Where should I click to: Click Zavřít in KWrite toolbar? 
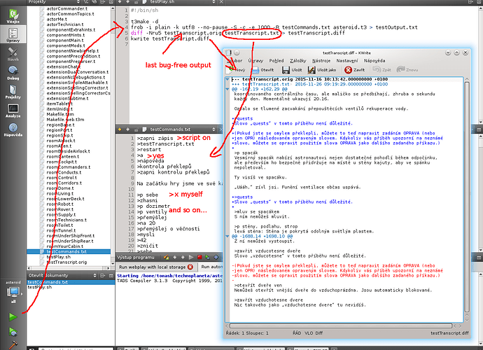[354, 70]
